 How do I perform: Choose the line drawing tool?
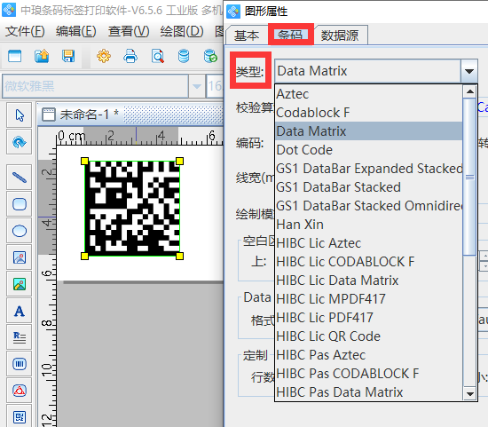[20, 178]
